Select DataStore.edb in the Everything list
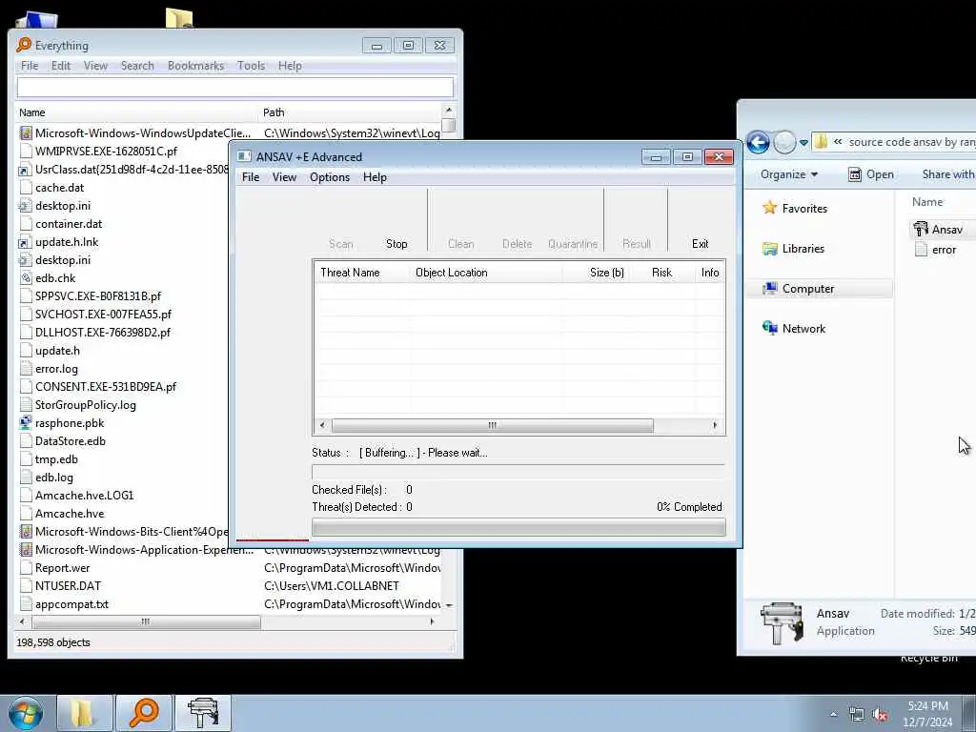 pos(71,440)
